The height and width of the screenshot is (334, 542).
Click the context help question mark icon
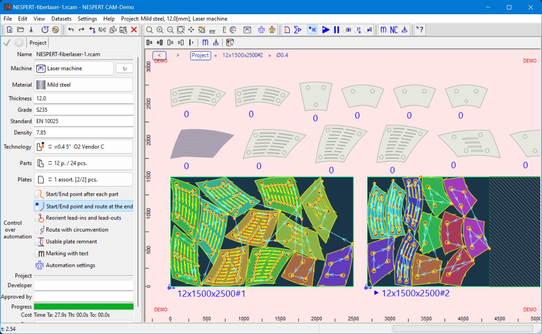[420, 30]
